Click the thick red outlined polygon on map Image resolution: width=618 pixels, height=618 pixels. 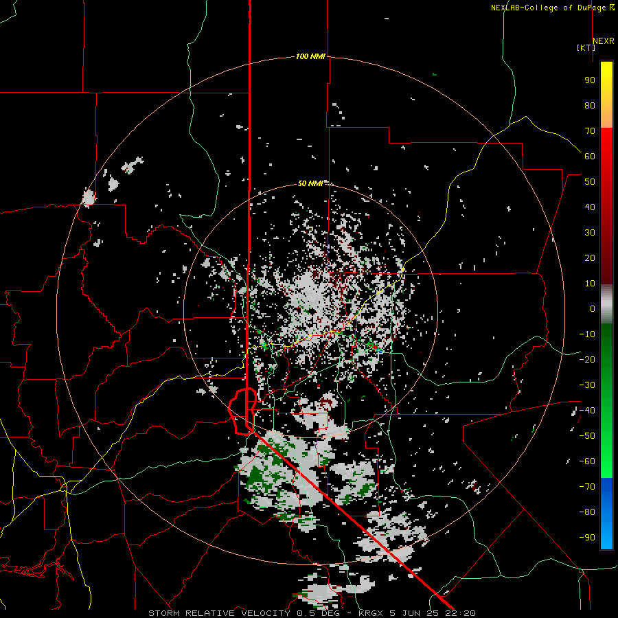coord(243,411)
